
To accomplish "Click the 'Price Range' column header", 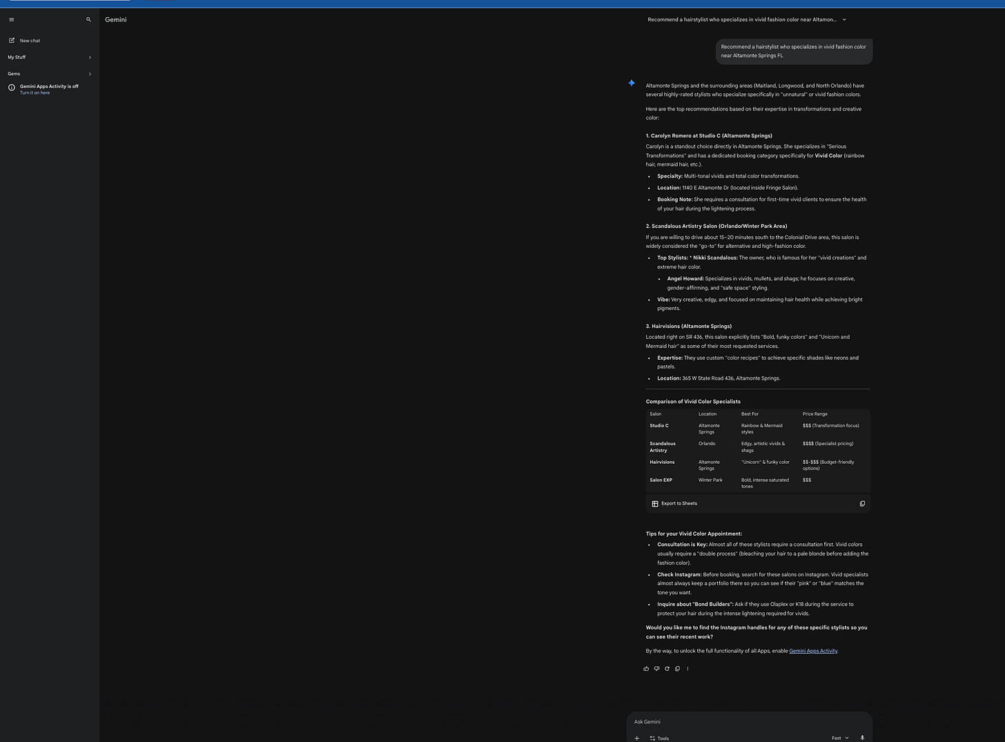I will [x=815, y=414].
